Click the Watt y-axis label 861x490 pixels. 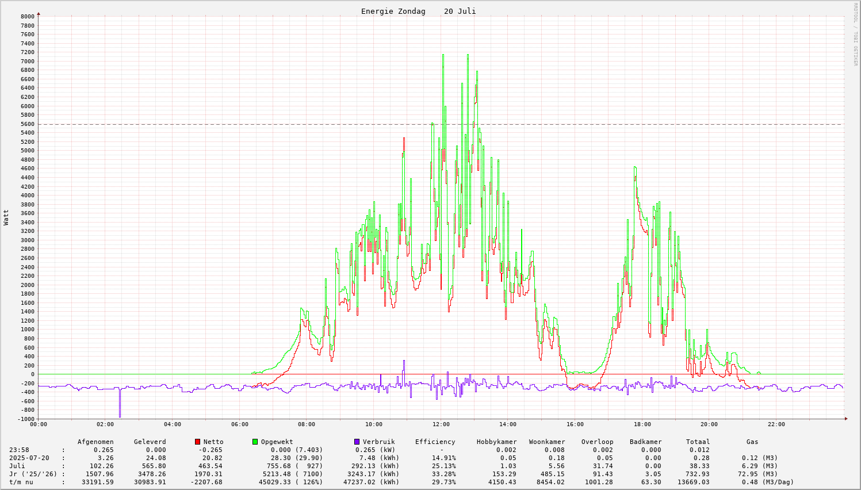[6, 217]
